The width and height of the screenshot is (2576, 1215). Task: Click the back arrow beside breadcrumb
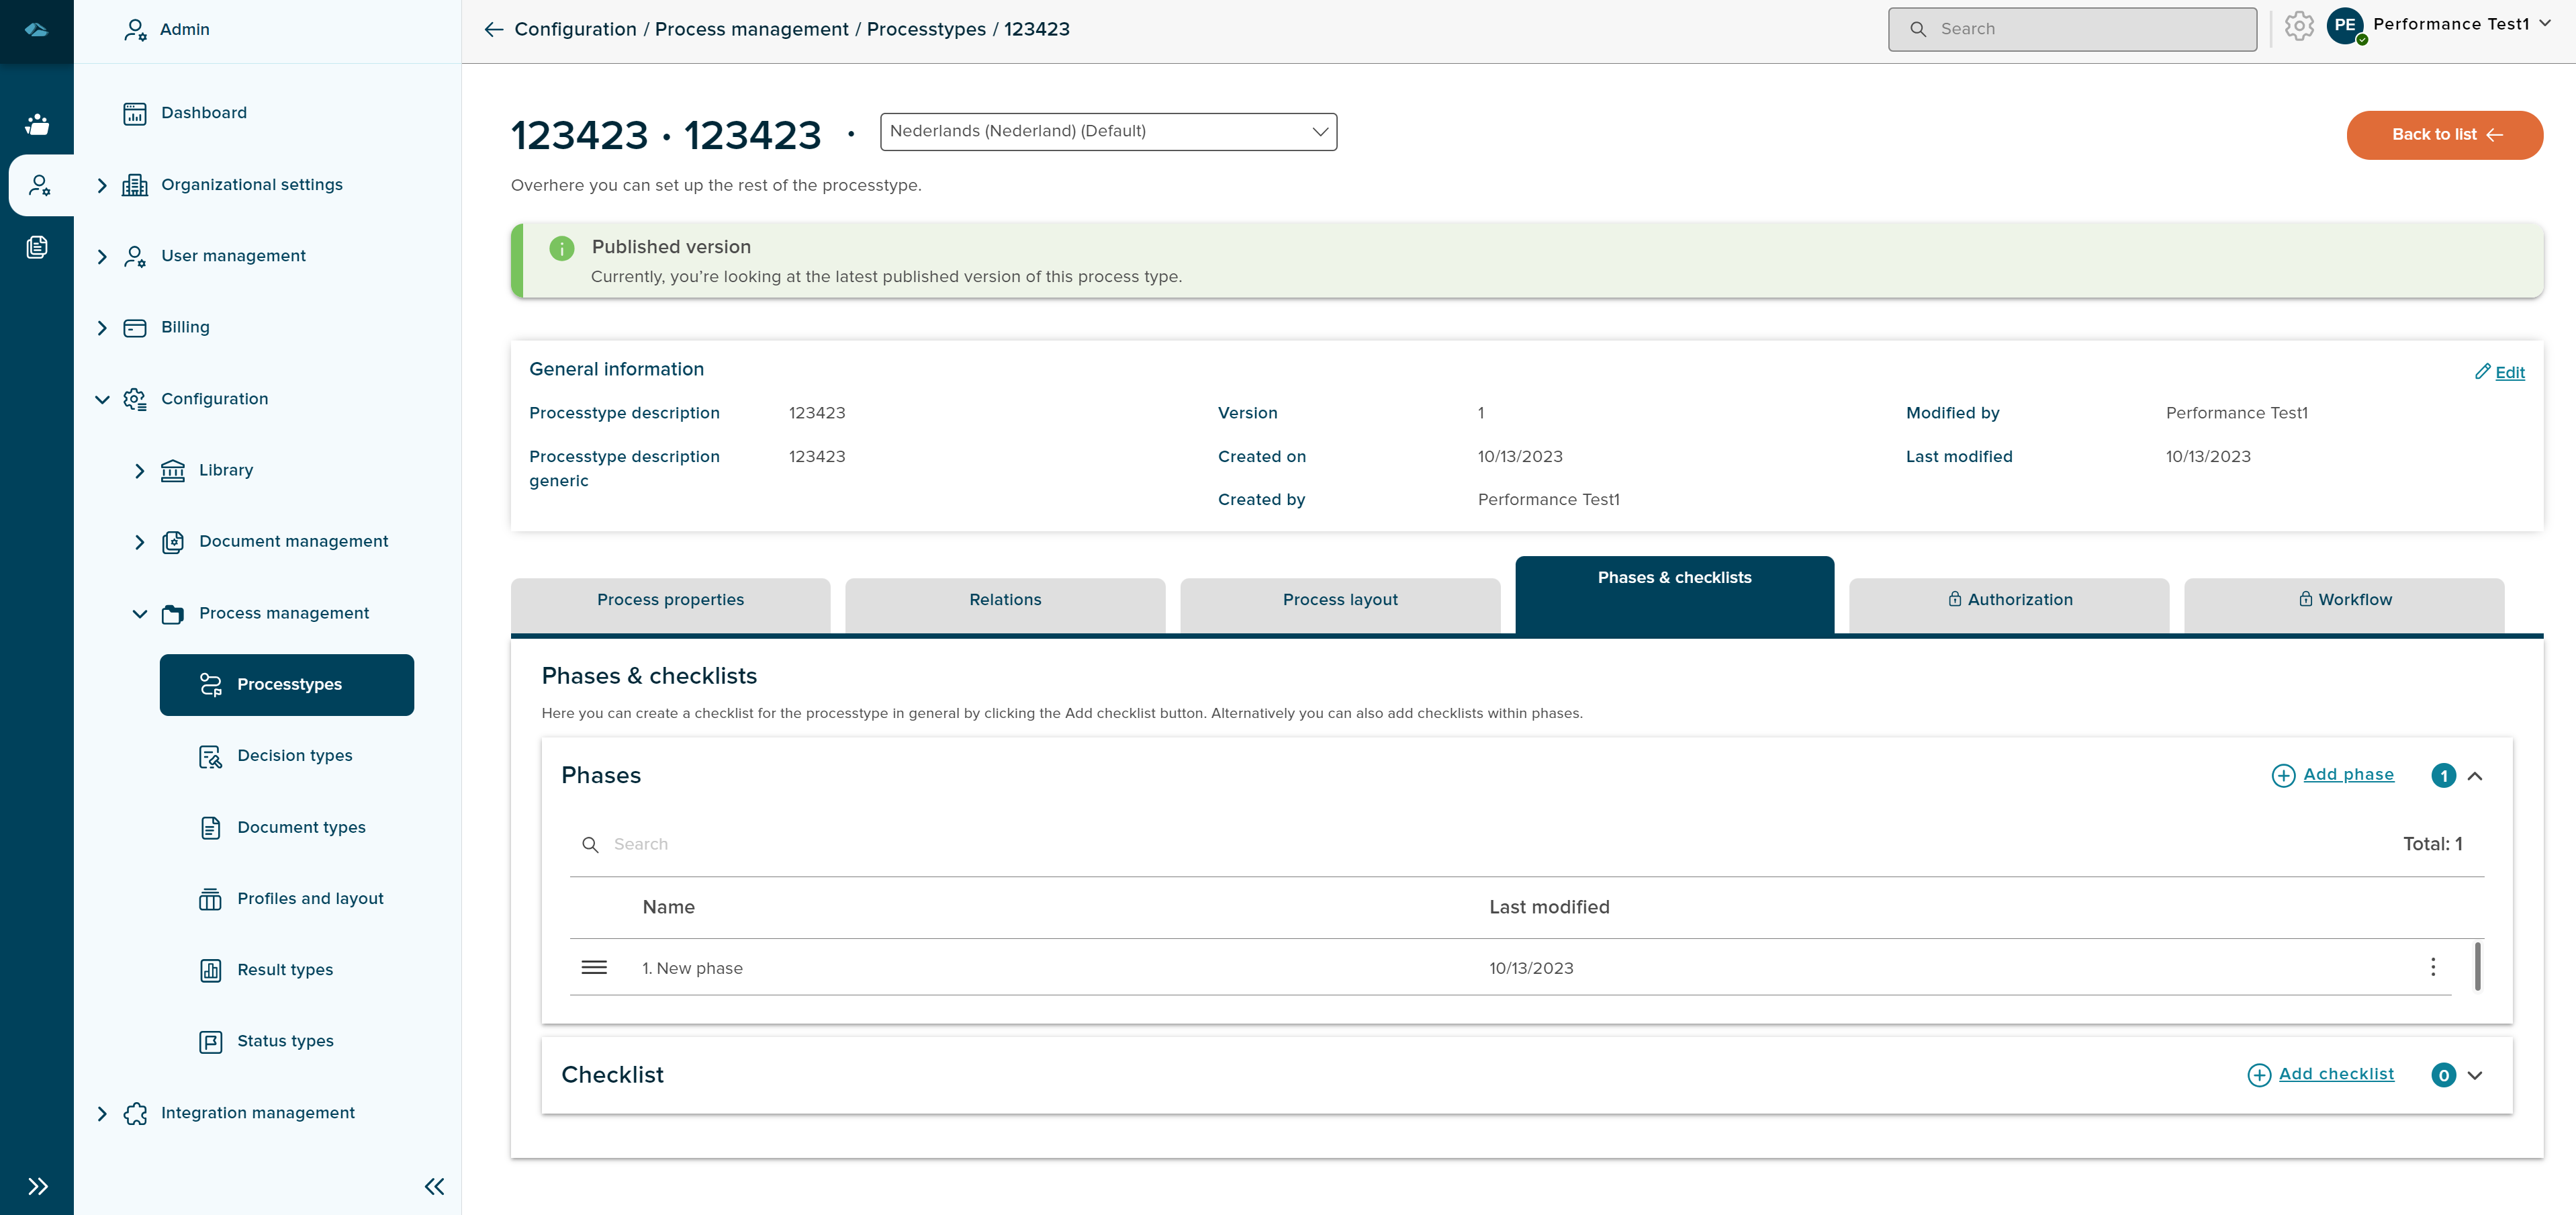pyautogui.click(x=493, y=29)
